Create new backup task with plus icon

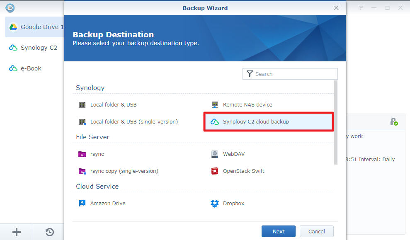[17, 232]
